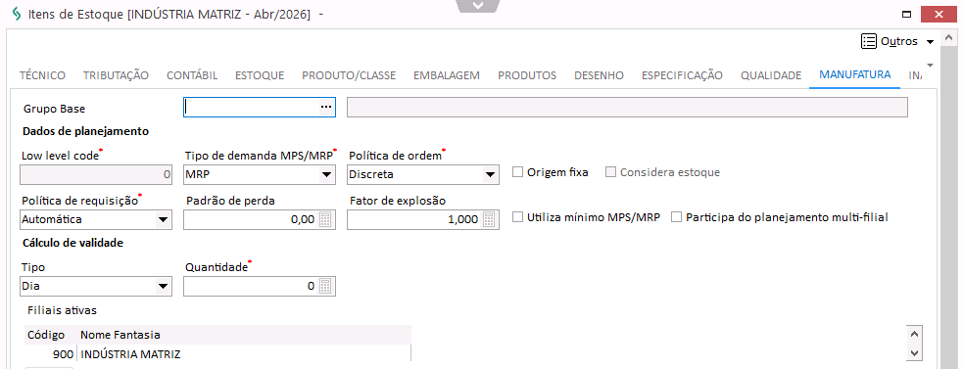Open the Política de requisição dropdown

164,219
